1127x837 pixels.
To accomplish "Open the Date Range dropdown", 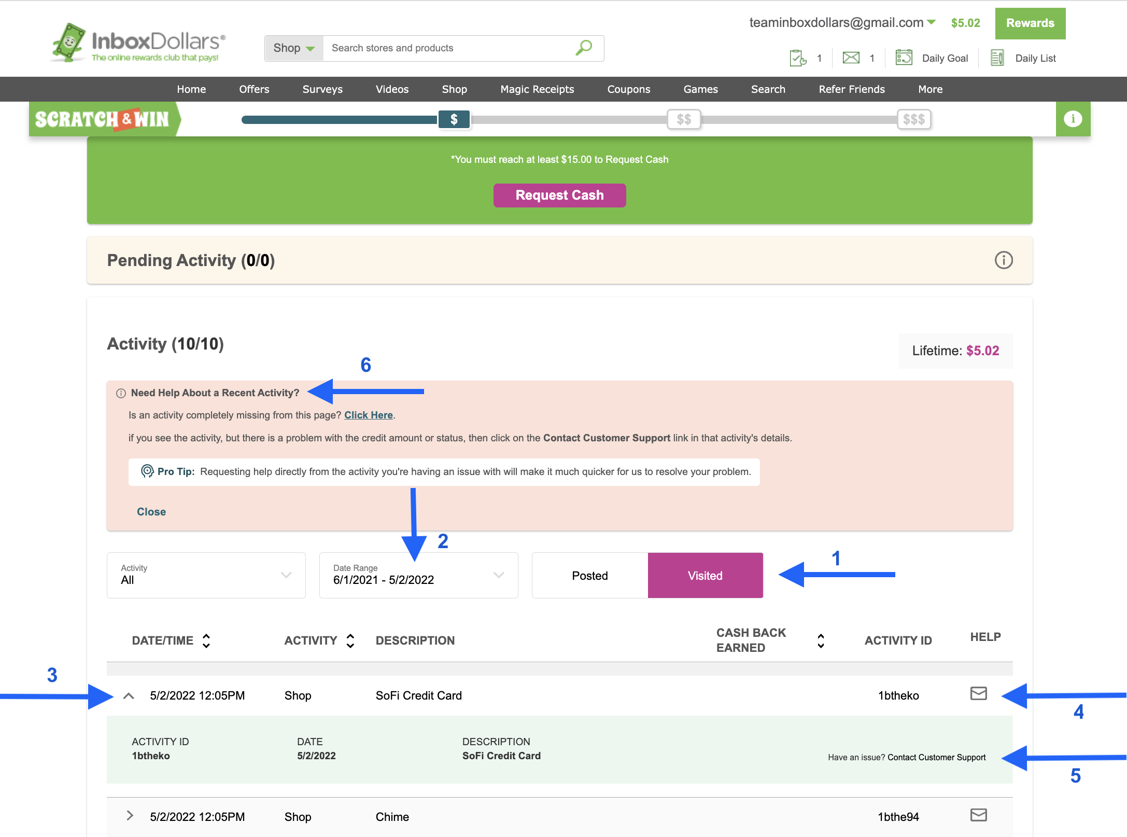I will click(x=419, y=575).
